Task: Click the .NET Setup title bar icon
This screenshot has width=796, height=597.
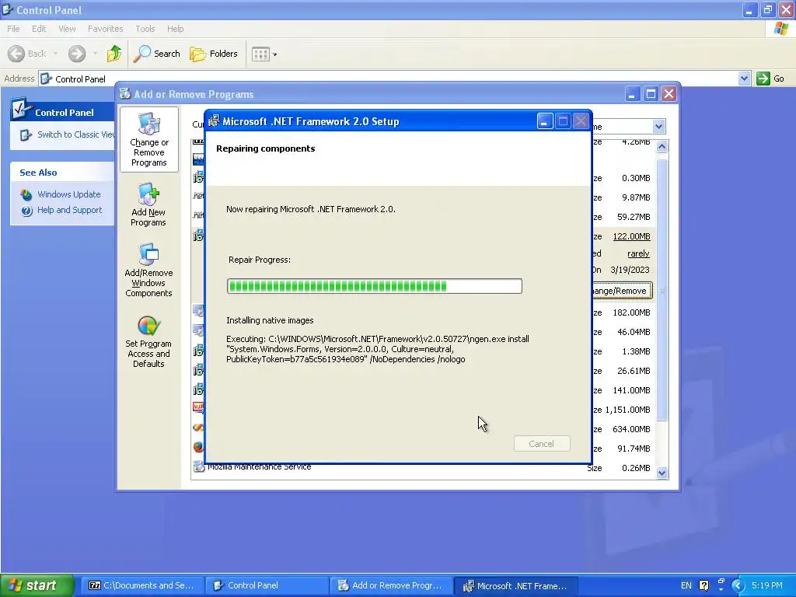Action: coord(215,120)
